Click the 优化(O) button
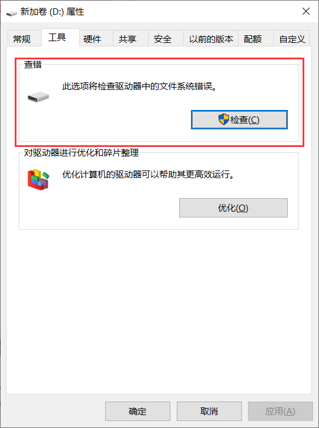 tap(233, 208)
